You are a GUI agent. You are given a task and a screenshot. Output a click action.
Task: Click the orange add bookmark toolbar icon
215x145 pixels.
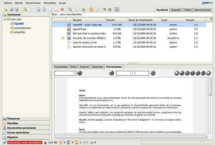click(91, 9)
